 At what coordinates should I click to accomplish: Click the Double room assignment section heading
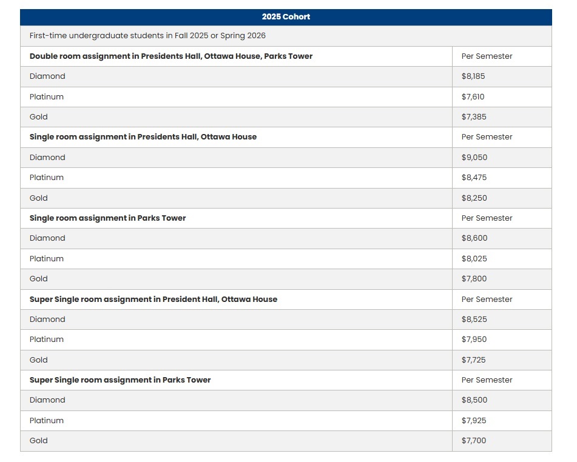(171, 56)
